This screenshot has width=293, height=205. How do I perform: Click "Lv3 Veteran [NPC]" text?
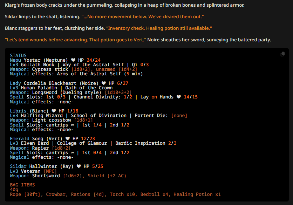[x=33, y=171]
